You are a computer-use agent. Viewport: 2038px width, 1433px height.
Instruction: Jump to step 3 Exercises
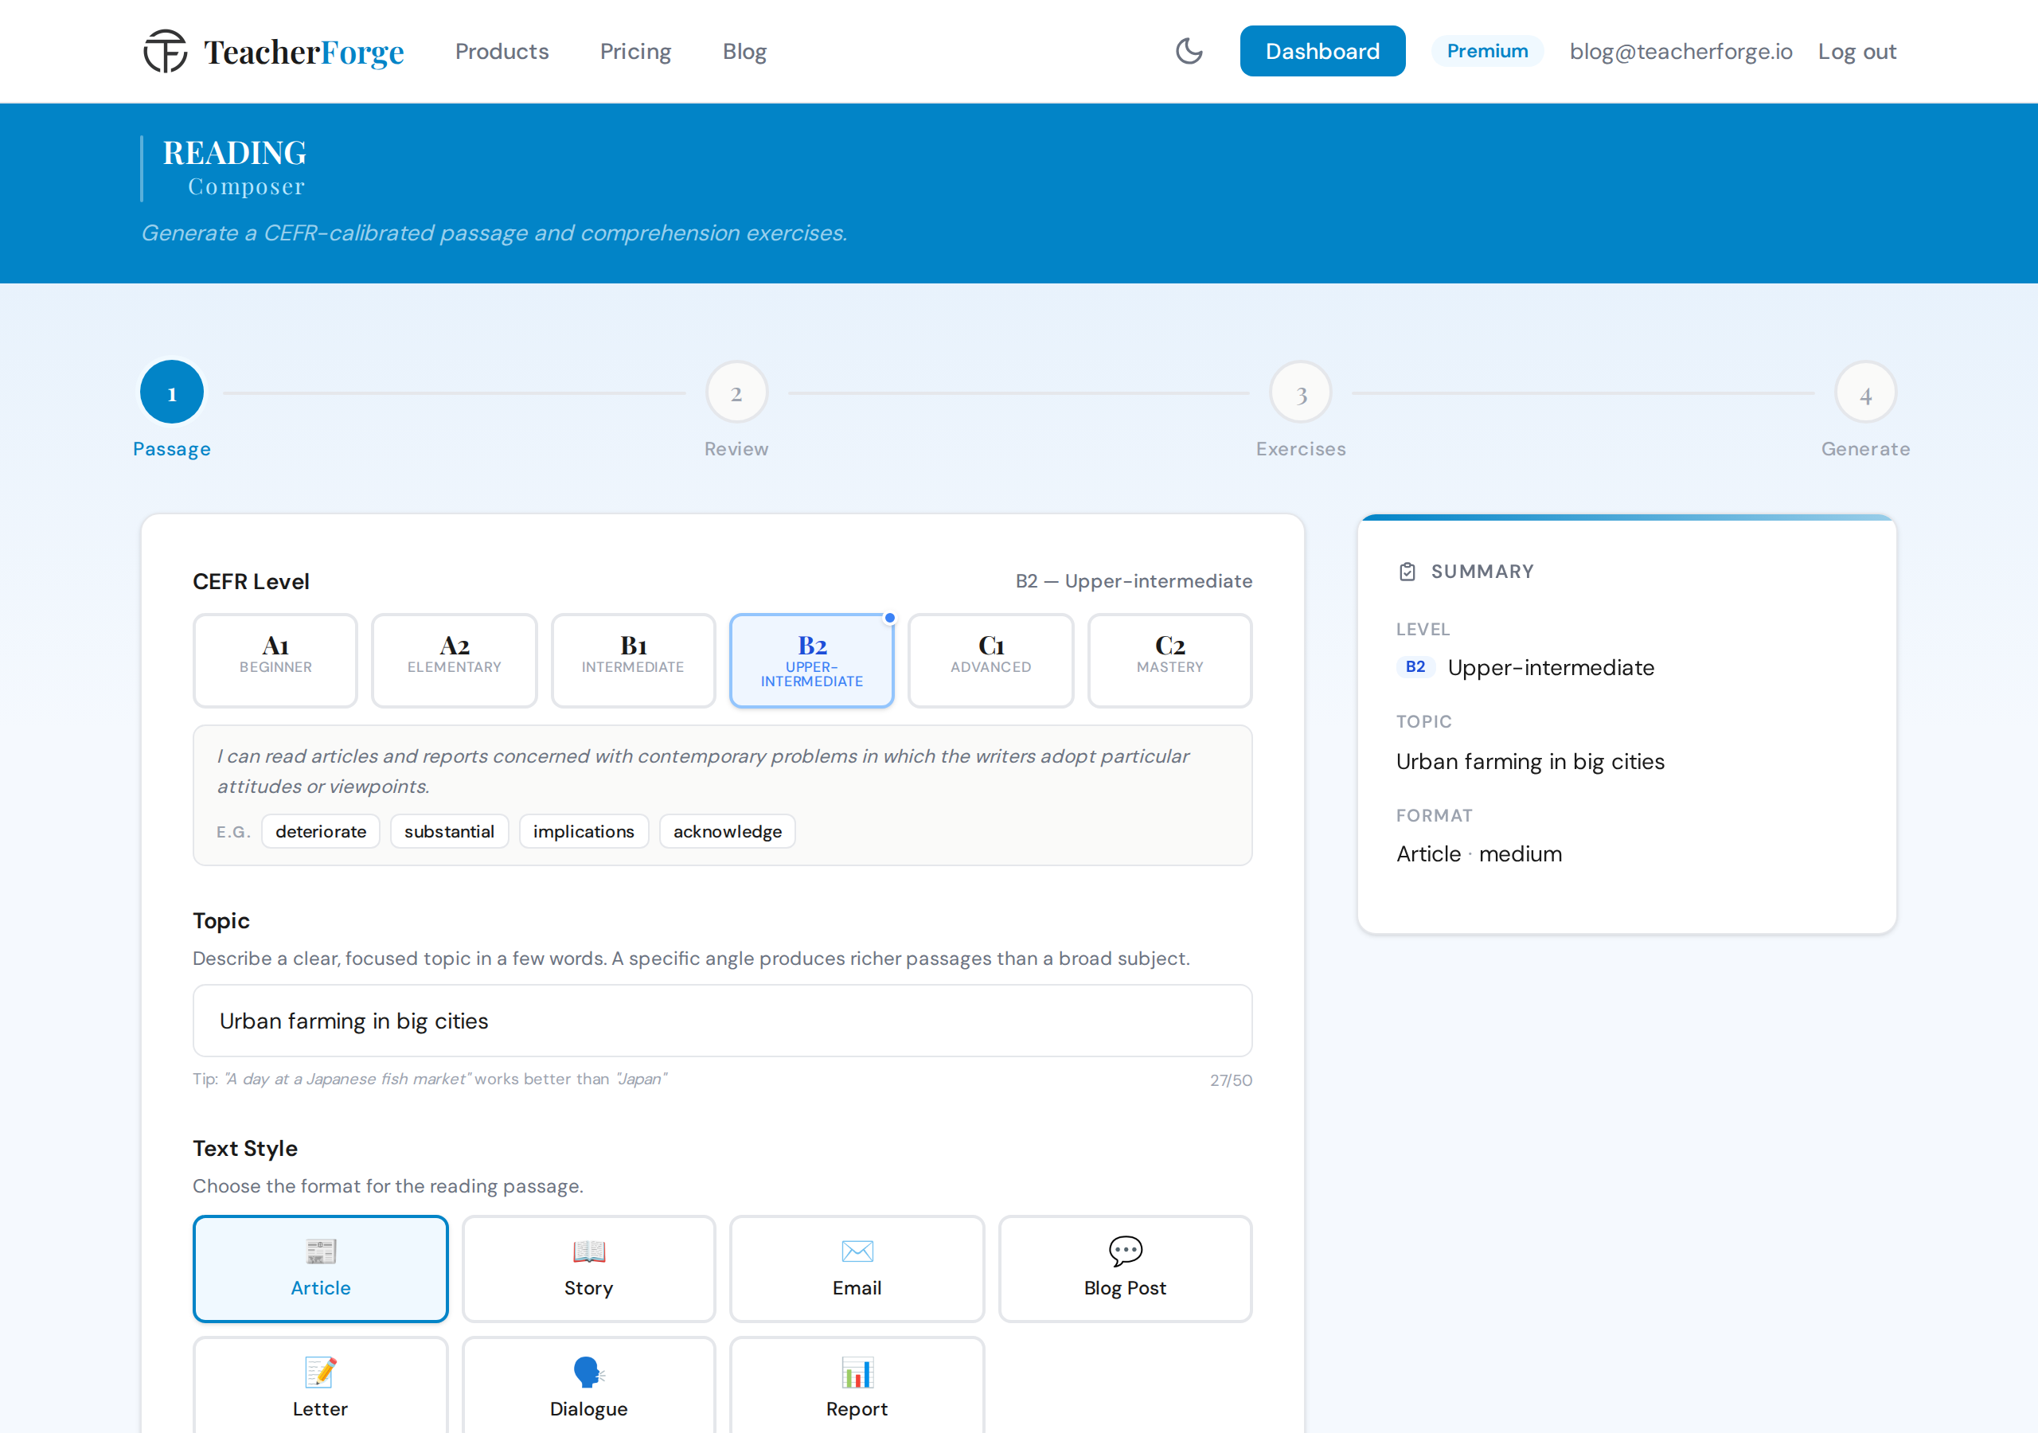1300,392
